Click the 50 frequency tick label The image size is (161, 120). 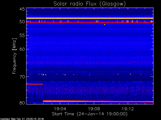pyautogui.click(x=22, y=22)
